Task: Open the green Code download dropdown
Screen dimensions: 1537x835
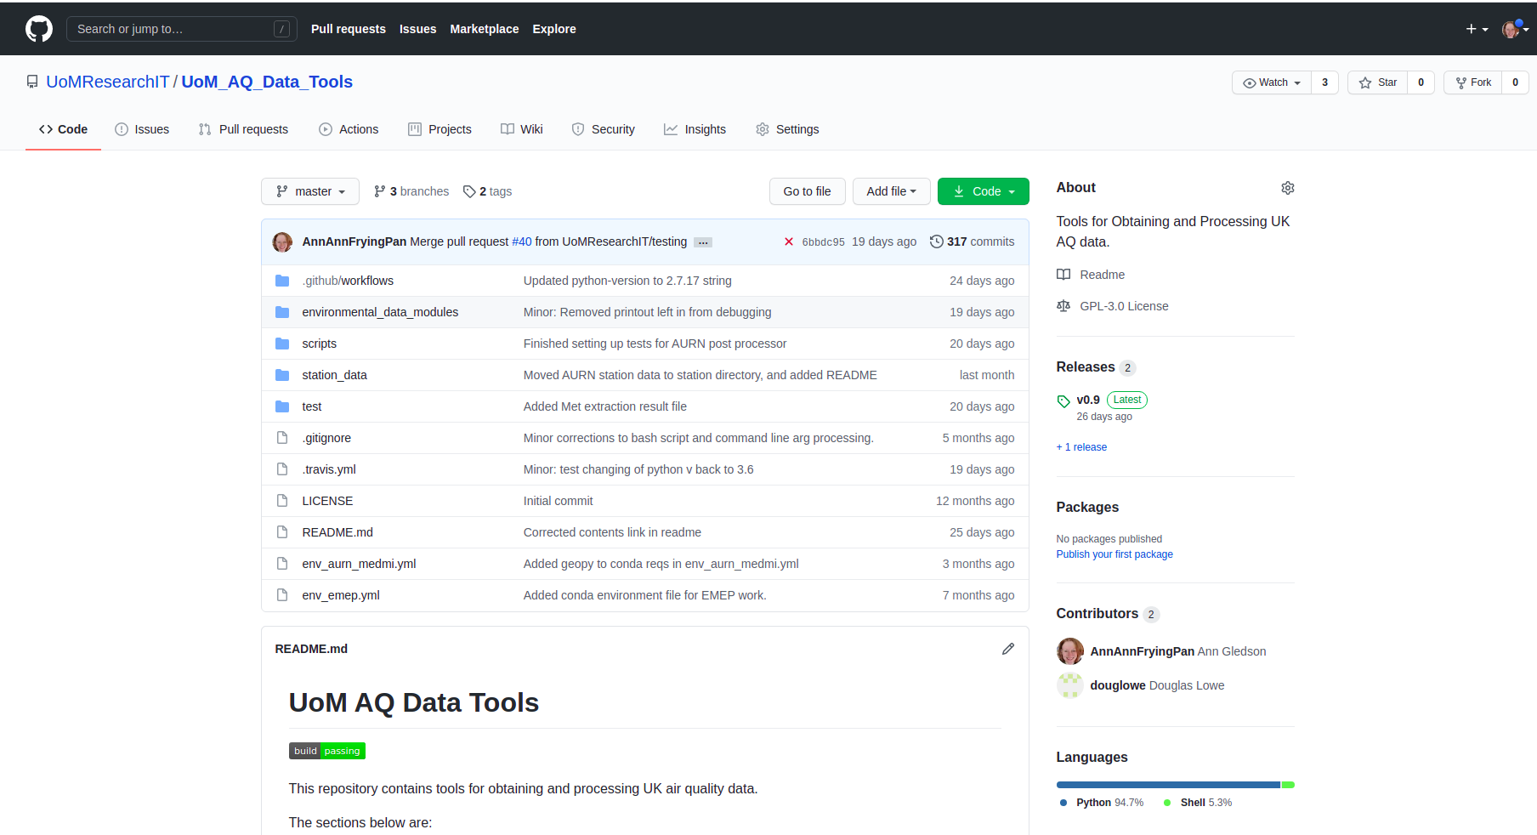Action: click(x=984, y=191)
